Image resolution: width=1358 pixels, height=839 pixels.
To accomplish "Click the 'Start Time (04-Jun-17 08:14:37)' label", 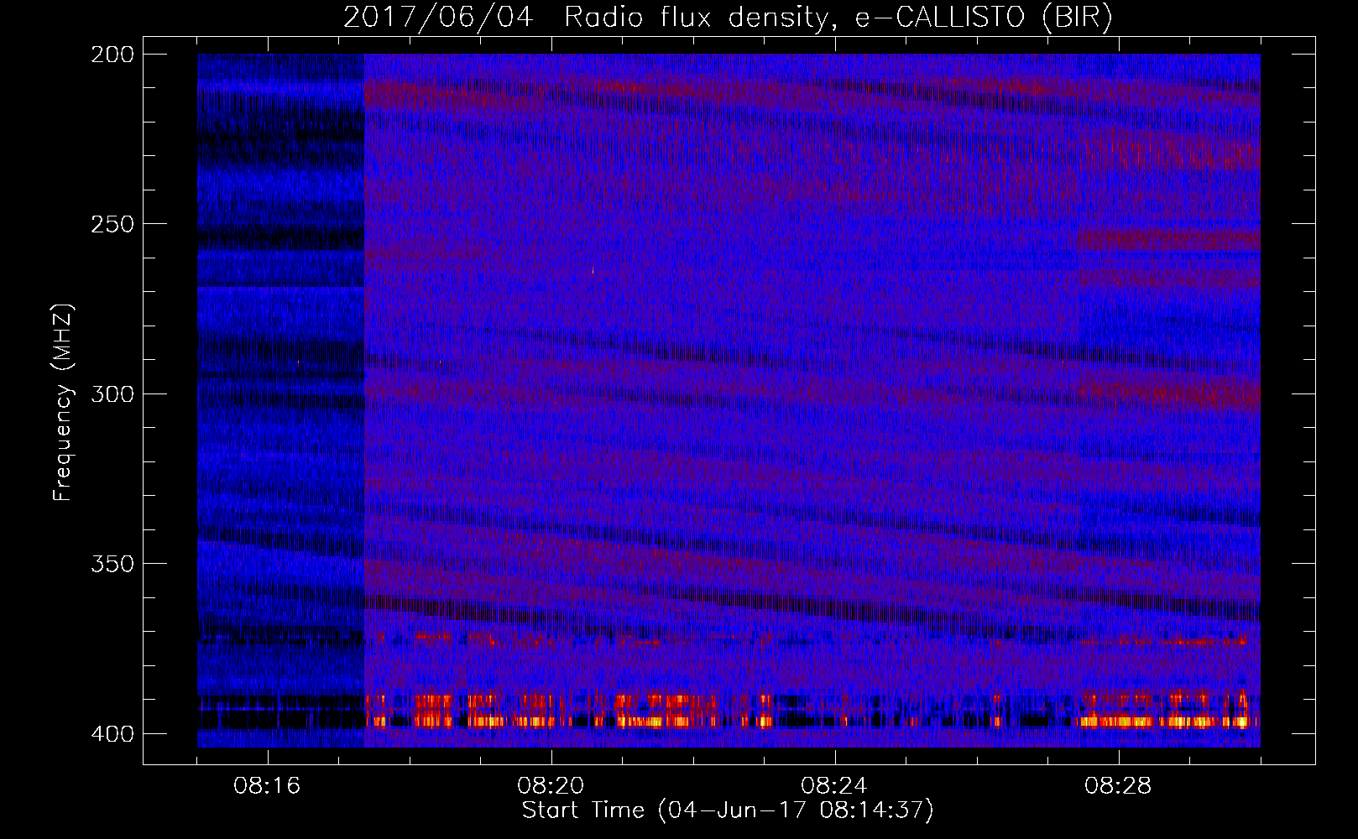I will click(728, 810).
